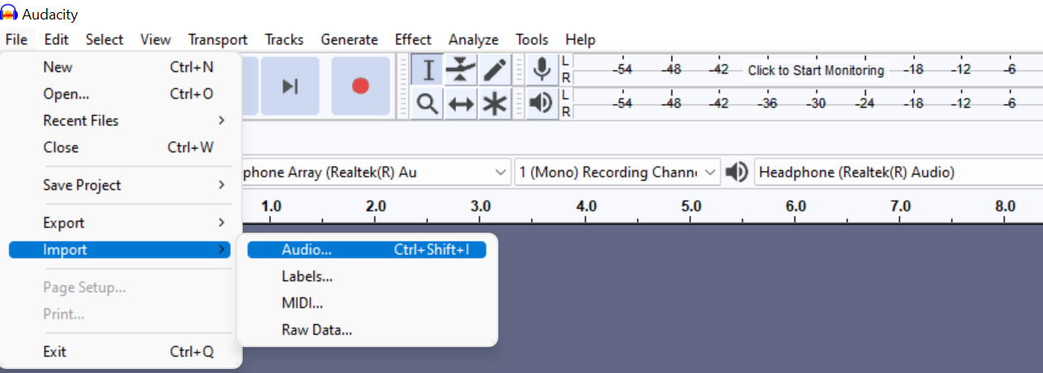
Task: Select Audio... in the Import submenu
Action: point(367,250)
